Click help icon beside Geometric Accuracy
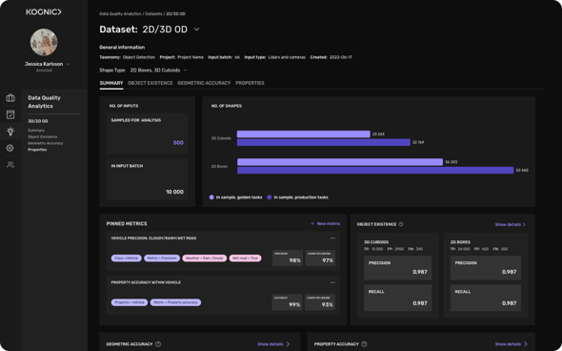This screenshot has width=562, height=351. pos(158,343)
